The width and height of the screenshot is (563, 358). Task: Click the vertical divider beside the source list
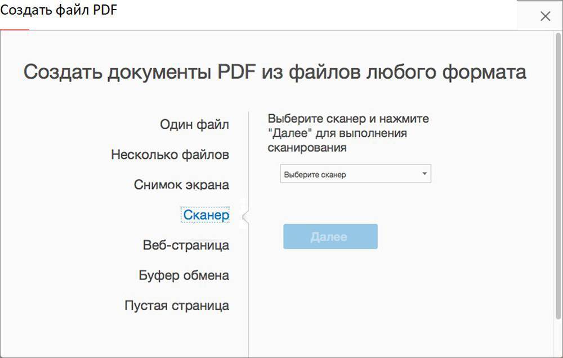coord(248,281)
